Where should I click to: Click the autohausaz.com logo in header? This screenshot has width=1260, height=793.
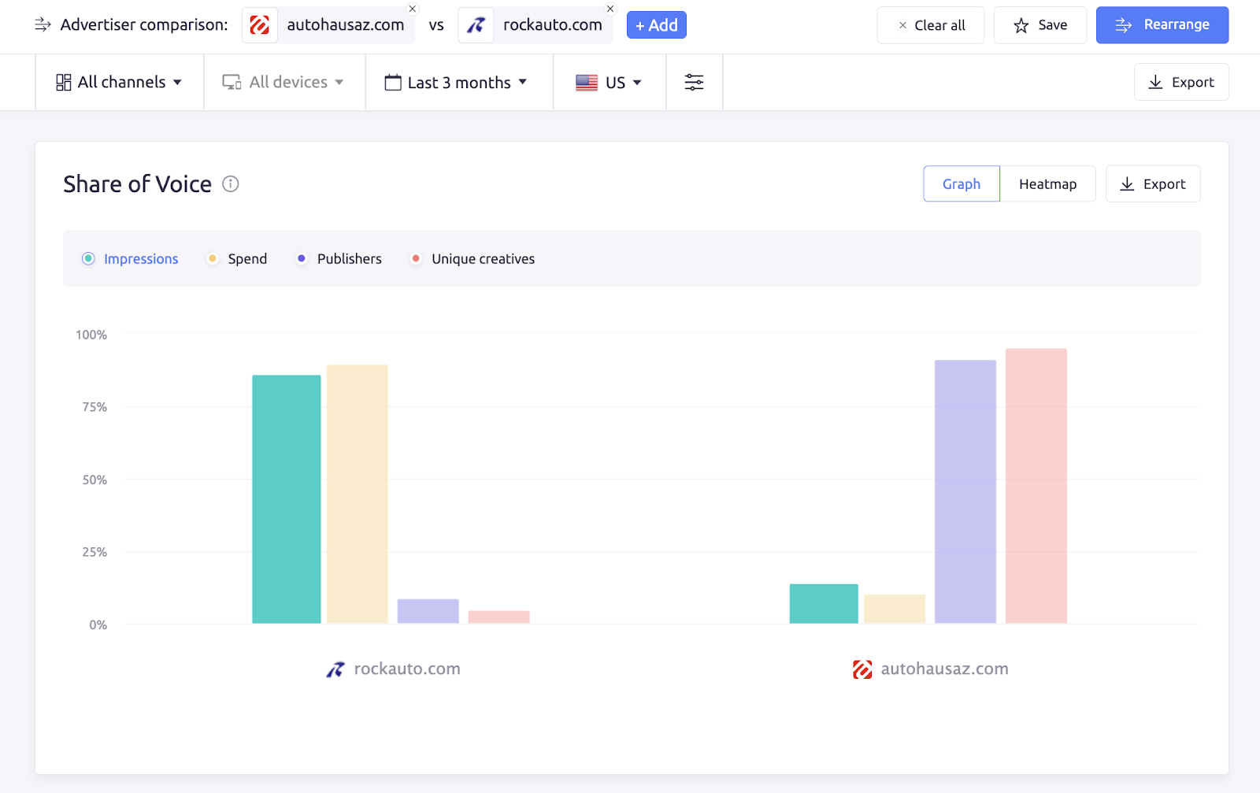pos(260,25)
